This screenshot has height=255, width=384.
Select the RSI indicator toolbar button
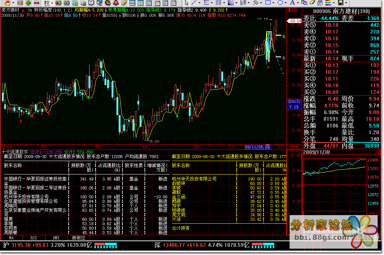(20, 3)
